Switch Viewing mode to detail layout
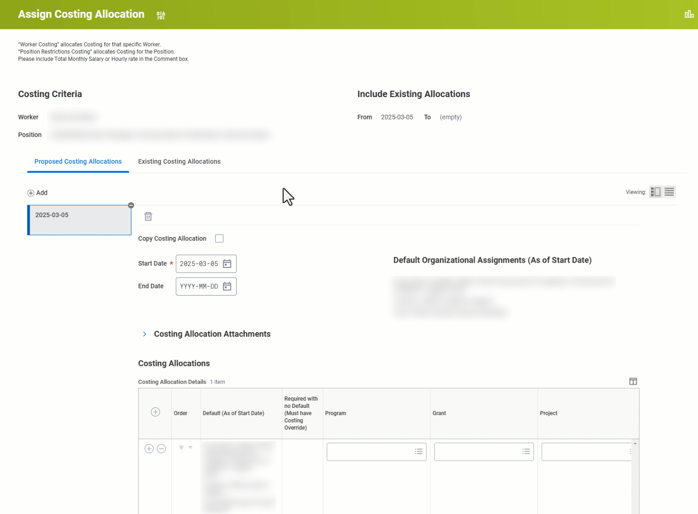Viewport: 698px width, 514px height. pyautogui.click(x=656, y=191)
